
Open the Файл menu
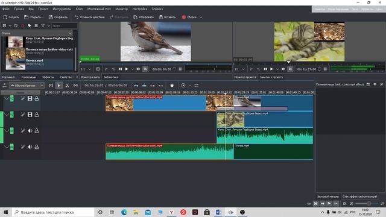(6, 9)
